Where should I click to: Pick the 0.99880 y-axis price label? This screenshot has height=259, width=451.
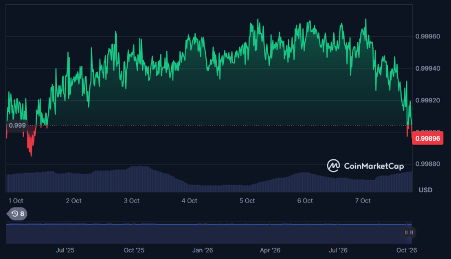(x=428, y=164)
